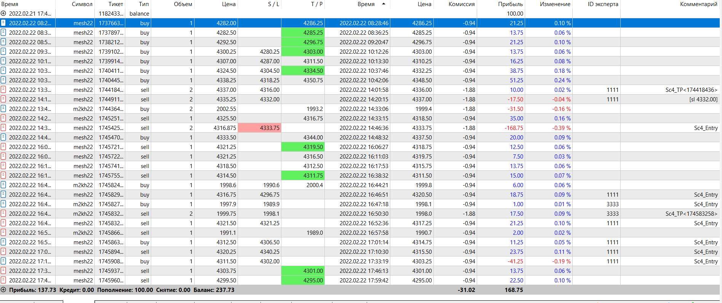Click the buy icon of the trade closed 10:12:26
This screenshot has width=722, height=303.
(3, 51)
